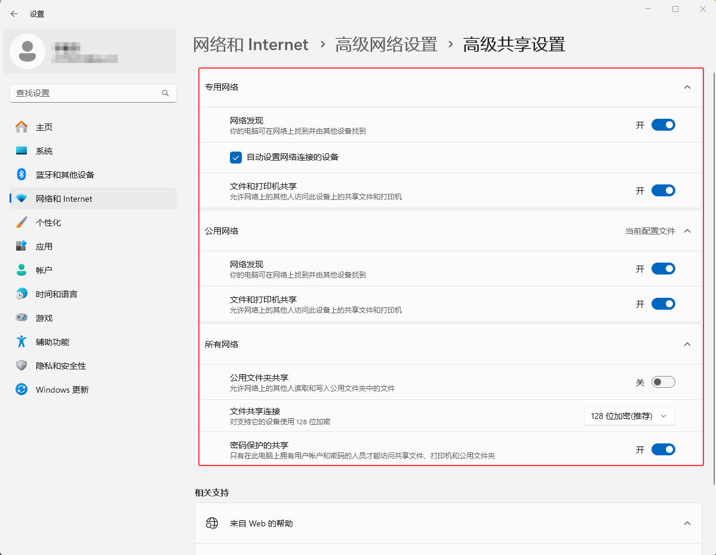
Task: Select the 隐私和安全性 shield icon
Action: (x=21, y=365)
